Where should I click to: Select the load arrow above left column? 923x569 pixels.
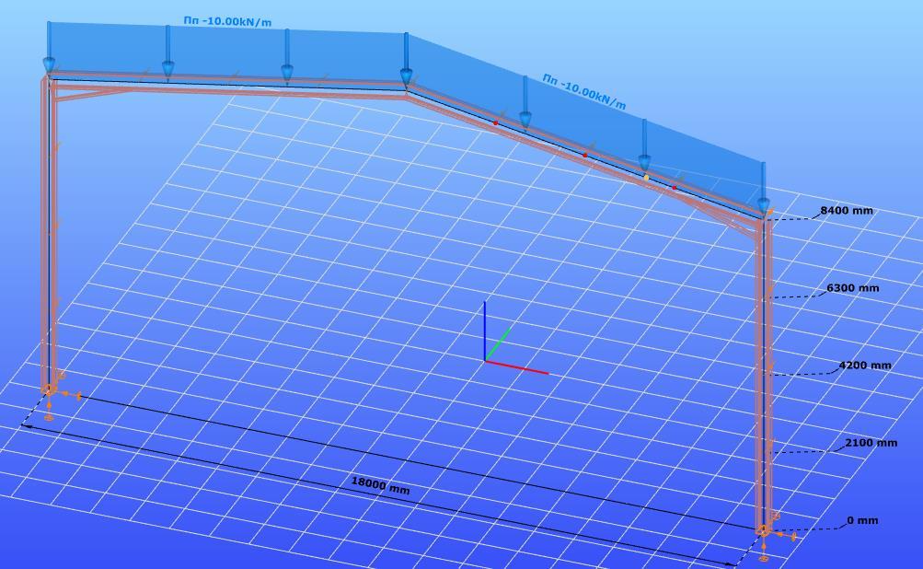pyautogui.click(x=50, y=48)
